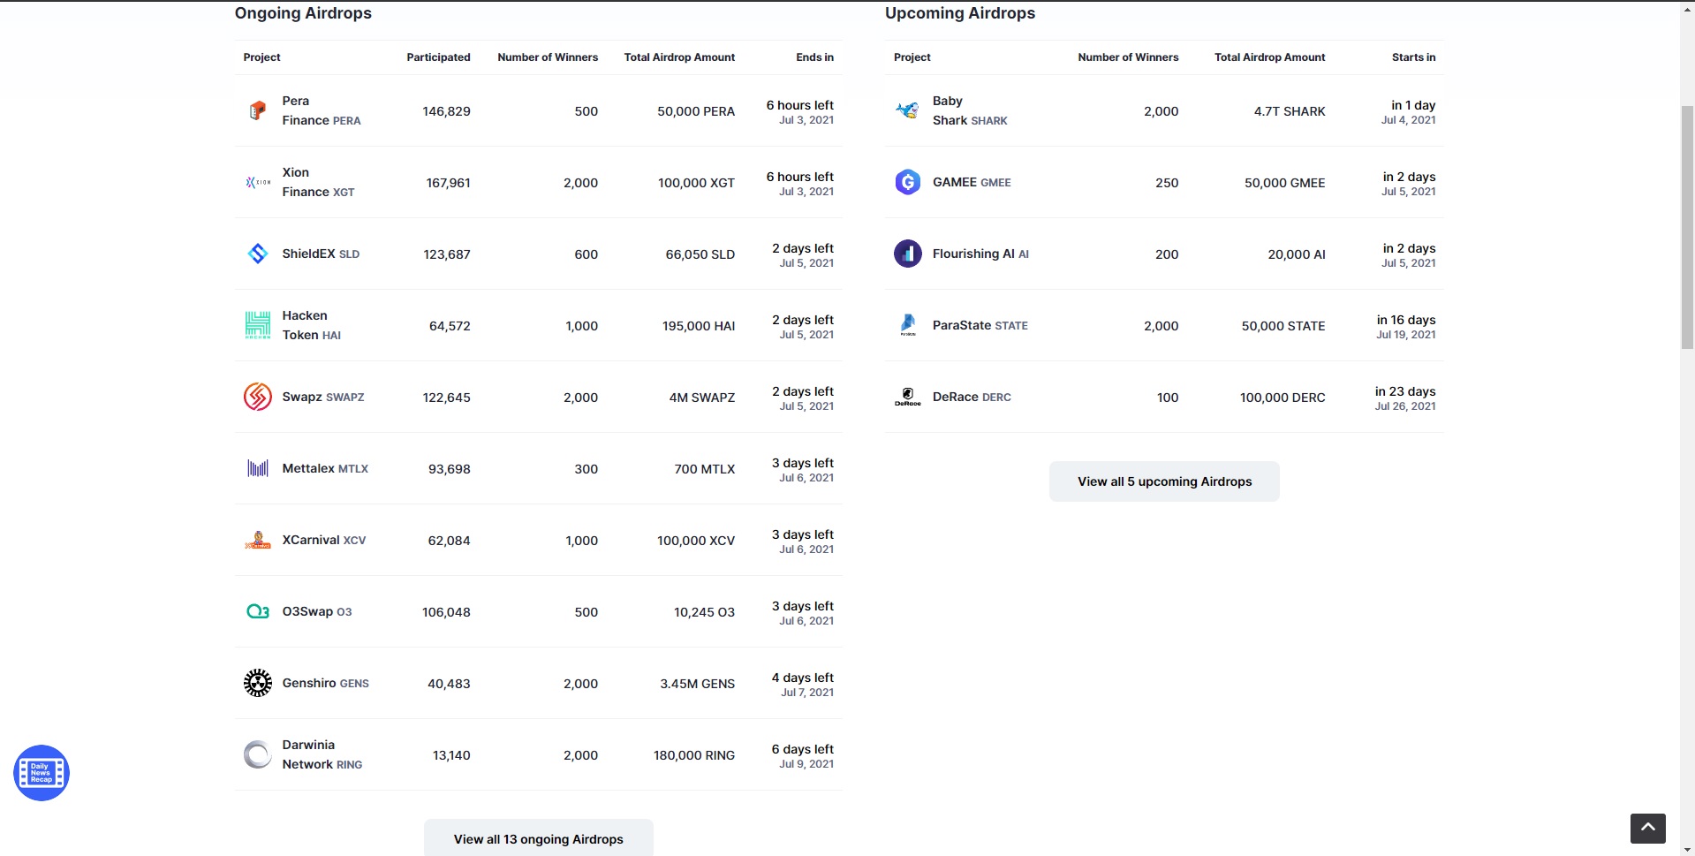Click the Pera Finance logo

[257, 111]
